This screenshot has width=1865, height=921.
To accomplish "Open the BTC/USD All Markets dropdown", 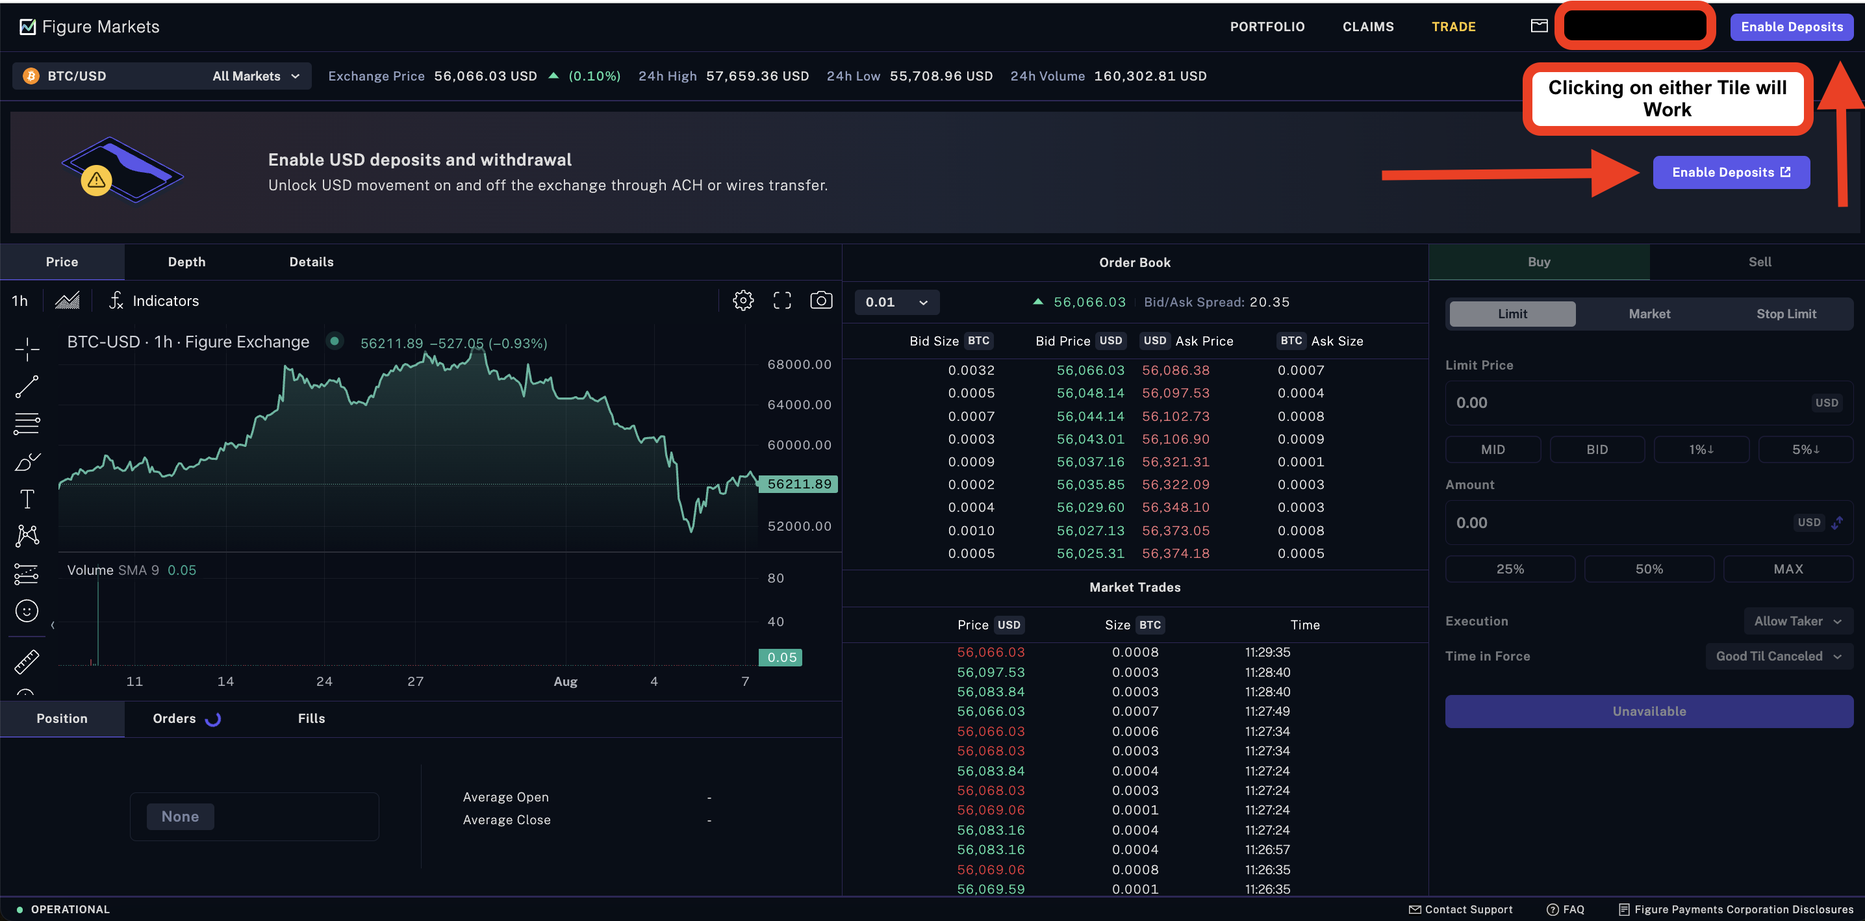I will [x=162, y=76].
